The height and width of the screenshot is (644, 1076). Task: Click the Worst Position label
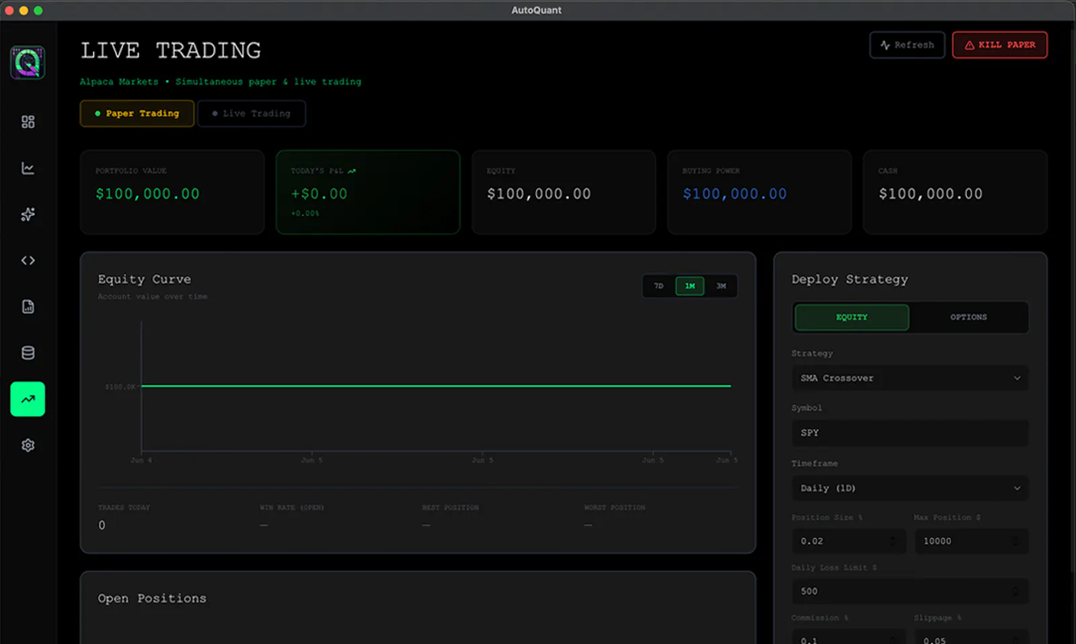(x=615, y=507)
